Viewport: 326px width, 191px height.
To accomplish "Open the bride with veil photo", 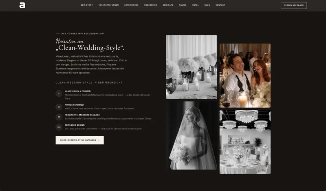I will [x=192, y=135].
